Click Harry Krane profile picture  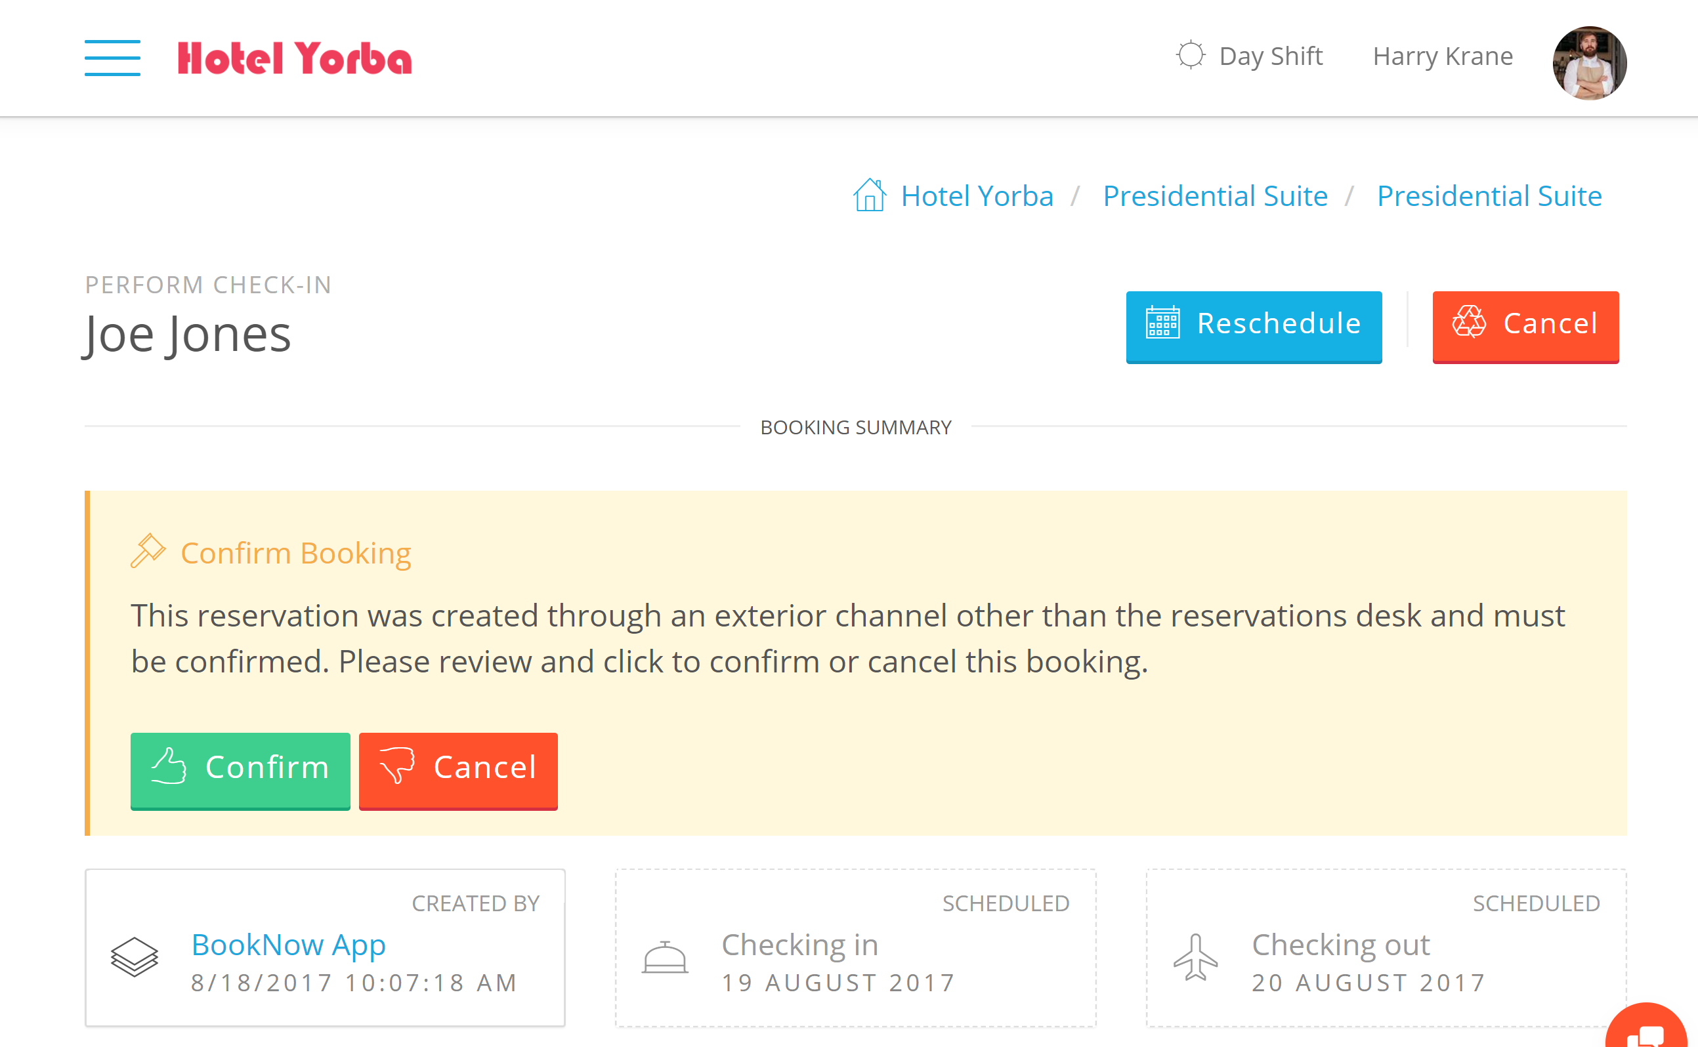1589,57
